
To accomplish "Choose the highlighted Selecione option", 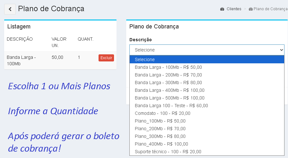I will [207, 59].
